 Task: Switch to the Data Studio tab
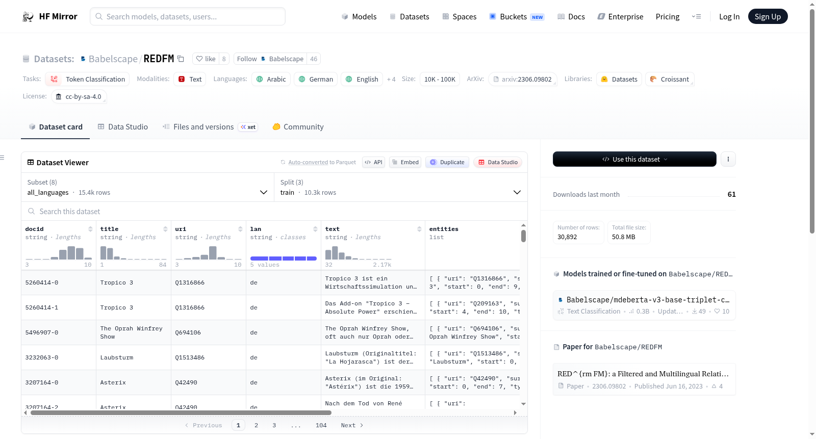coord(123,127)
